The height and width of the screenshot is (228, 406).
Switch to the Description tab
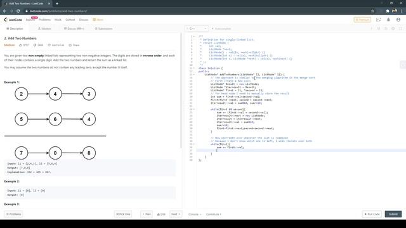point(15,28)
